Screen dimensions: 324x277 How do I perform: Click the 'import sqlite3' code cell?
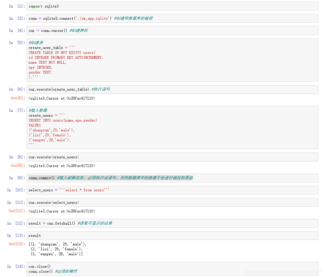pos(172,6)
